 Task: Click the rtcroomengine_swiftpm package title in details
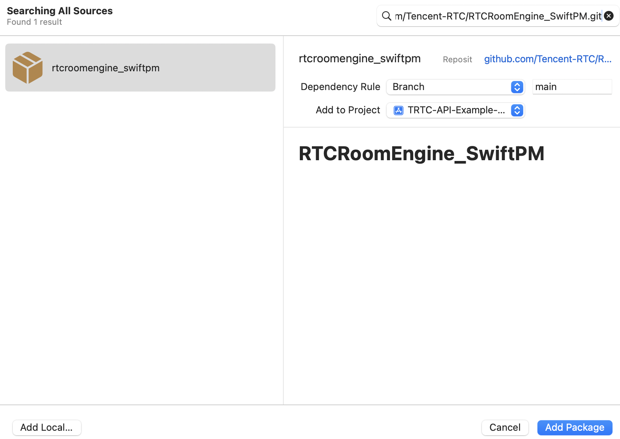coord(359,59)
